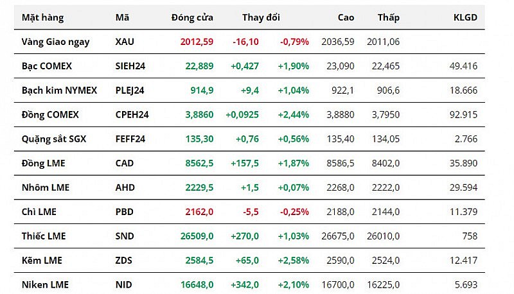Click the Thay đổi column header
The height and width of the screenshot is (294, 514).
pos(261,18)
